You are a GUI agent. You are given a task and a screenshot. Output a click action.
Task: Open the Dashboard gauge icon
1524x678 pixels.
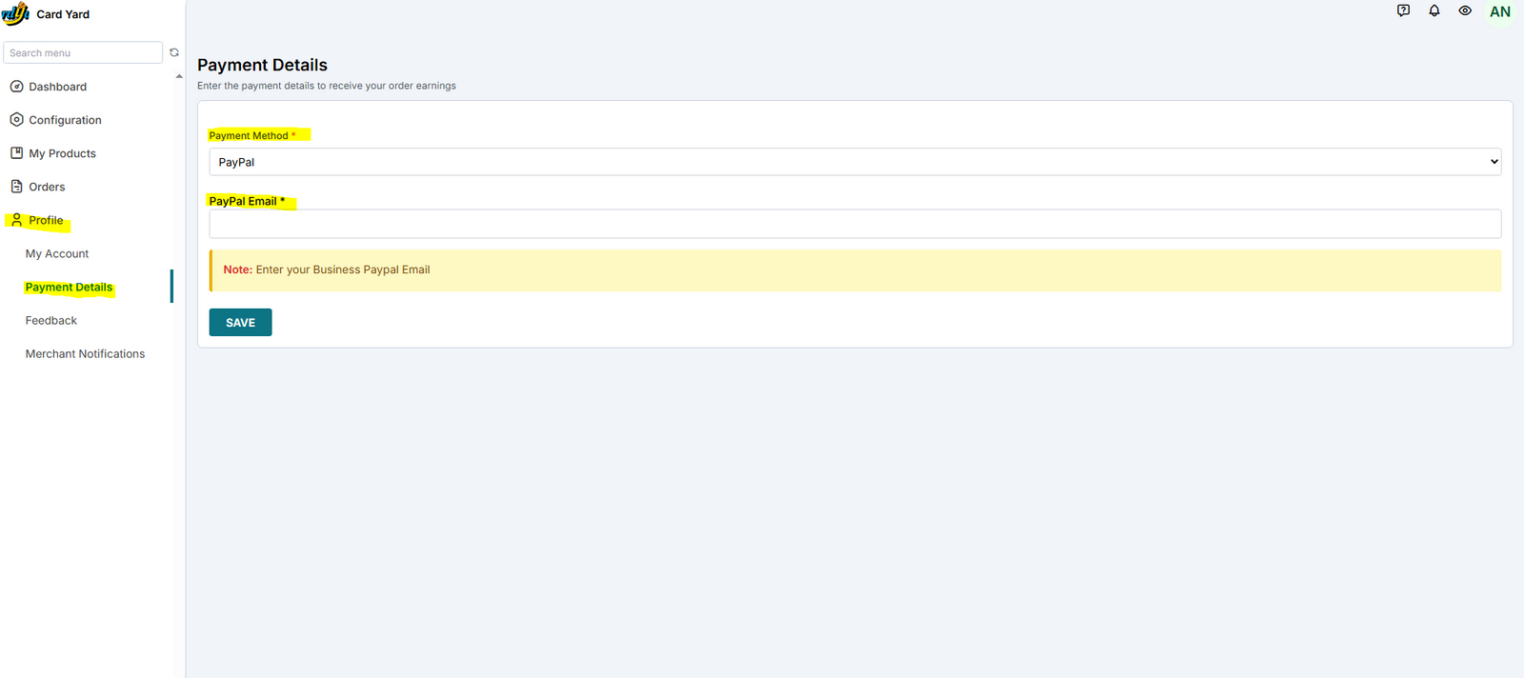pos(16,87)
